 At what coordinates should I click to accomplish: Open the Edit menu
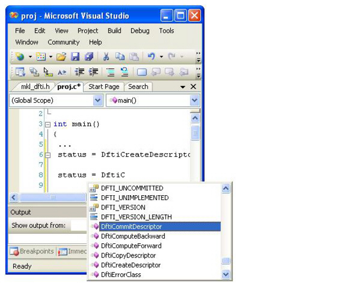(40, 31)
